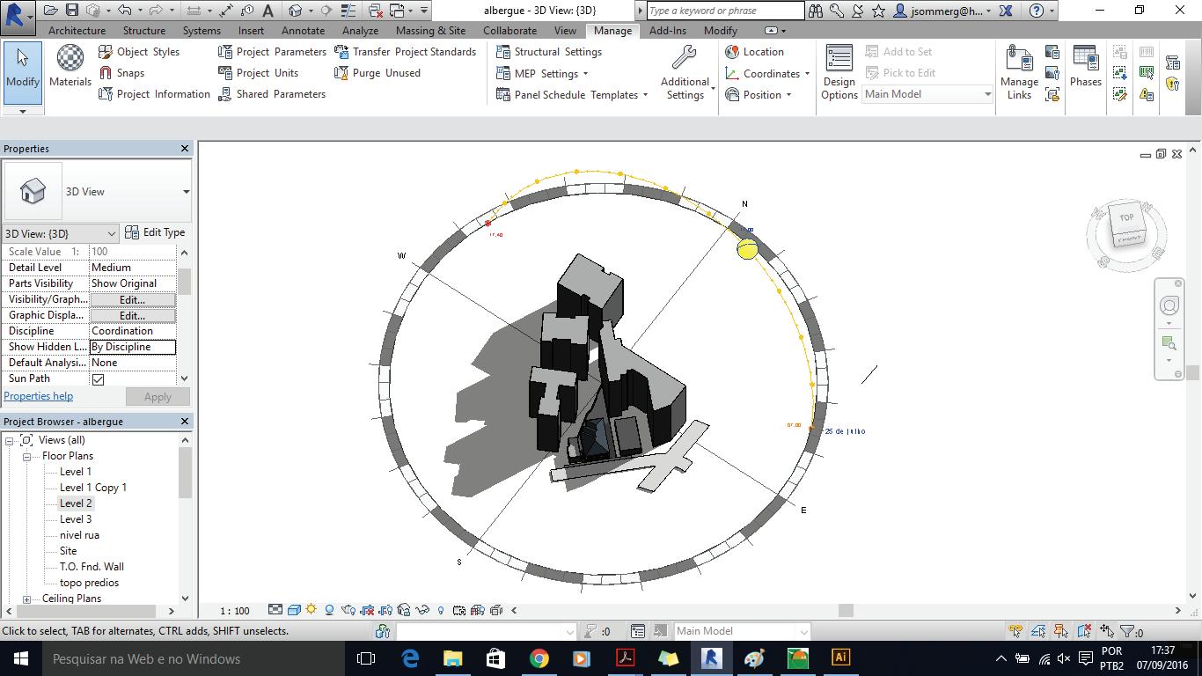The image size is (1202, 676).
Task: Open the Text tool icon
Action: pos(268,11)
